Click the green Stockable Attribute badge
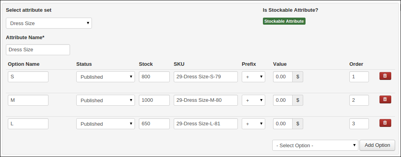 [x=284, y=21]
